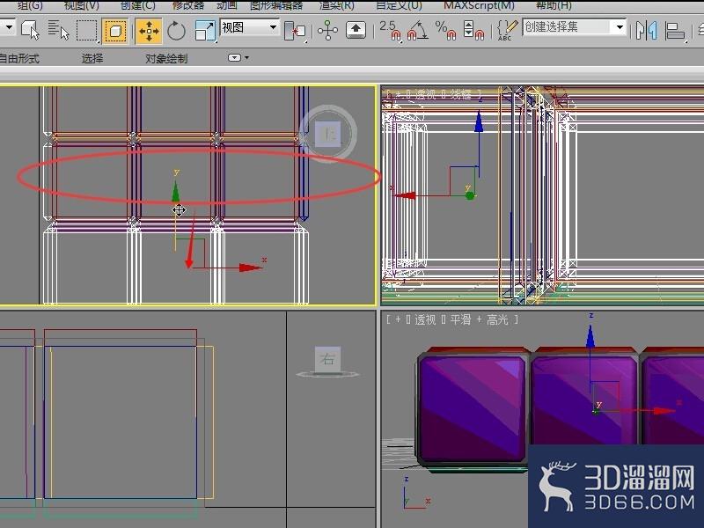Switch to the 选择 ribbon tab
704x528 pixels.
[x=92, y=58]
